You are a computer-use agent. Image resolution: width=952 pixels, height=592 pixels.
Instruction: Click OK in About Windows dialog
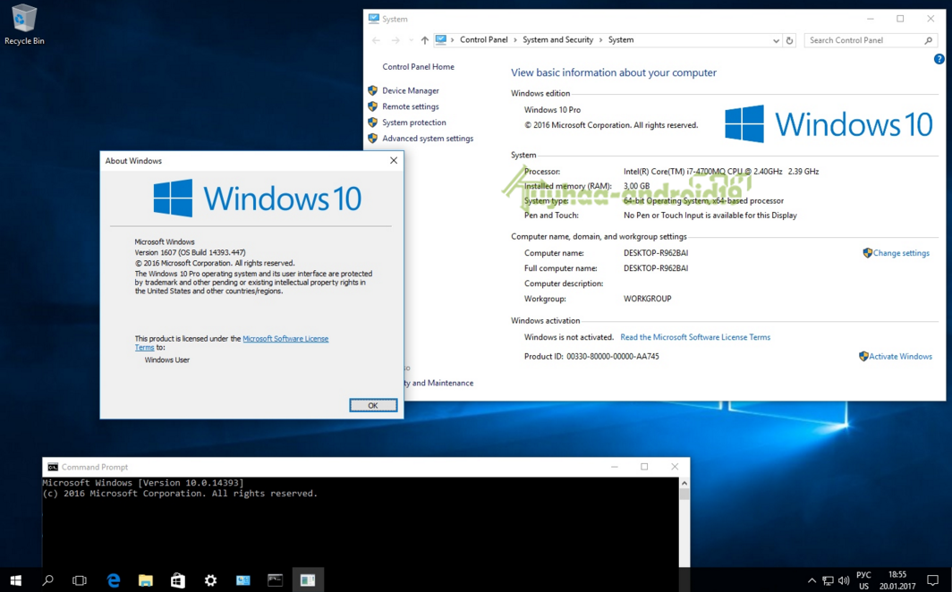373,405
